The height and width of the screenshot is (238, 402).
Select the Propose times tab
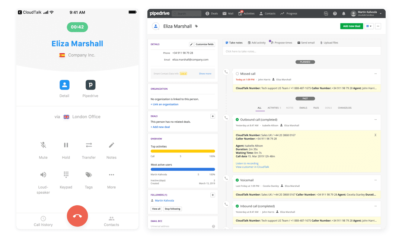pos(281,43)
